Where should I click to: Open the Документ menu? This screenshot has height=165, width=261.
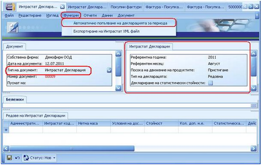pos(126,16)
